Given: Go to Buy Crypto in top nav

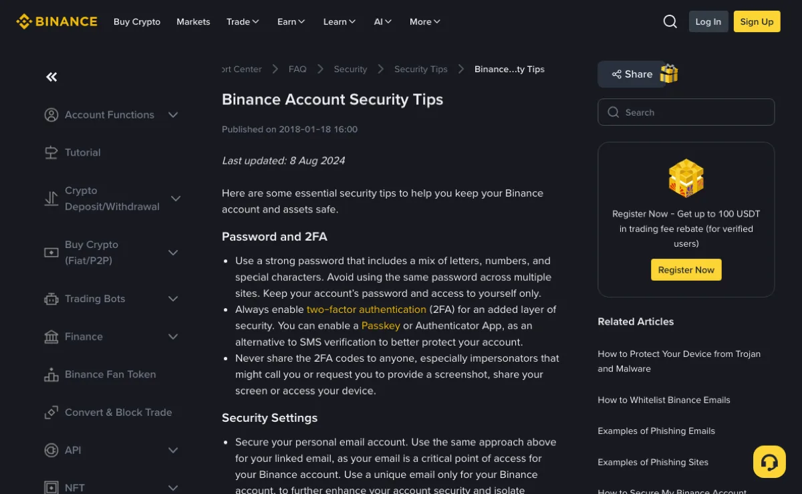Looking at the screenshot, I should click(137, 21).
